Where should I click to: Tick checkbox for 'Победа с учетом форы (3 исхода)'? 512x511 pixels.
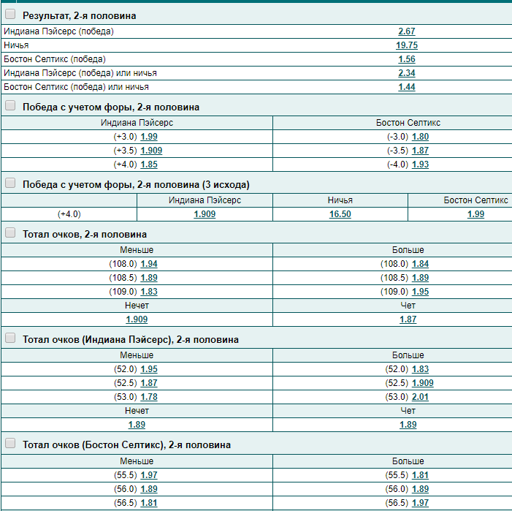[x=10, y=183]
